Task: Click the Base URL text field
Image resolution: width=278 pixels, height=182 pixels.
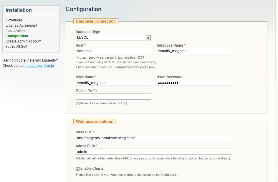Action: pyautogui.click(x=154, y=138)
